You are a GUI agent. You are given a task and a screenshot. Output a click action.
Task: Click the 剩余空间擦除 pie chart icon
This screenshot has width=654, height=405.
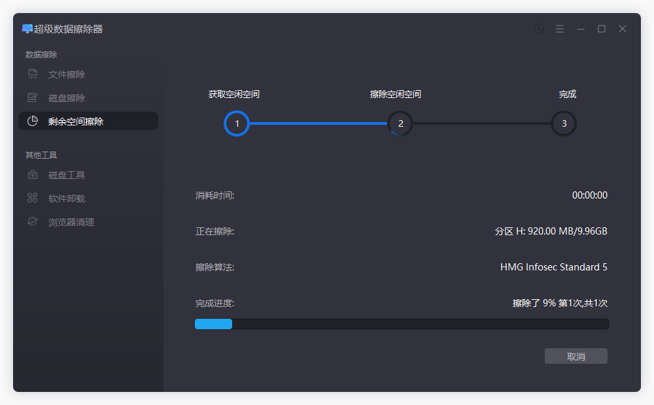click(31, 121)
